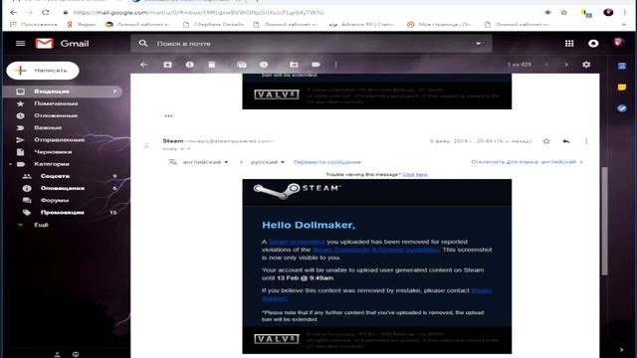
Task: Report conversation as spam
Action: (x=189, y=65)
